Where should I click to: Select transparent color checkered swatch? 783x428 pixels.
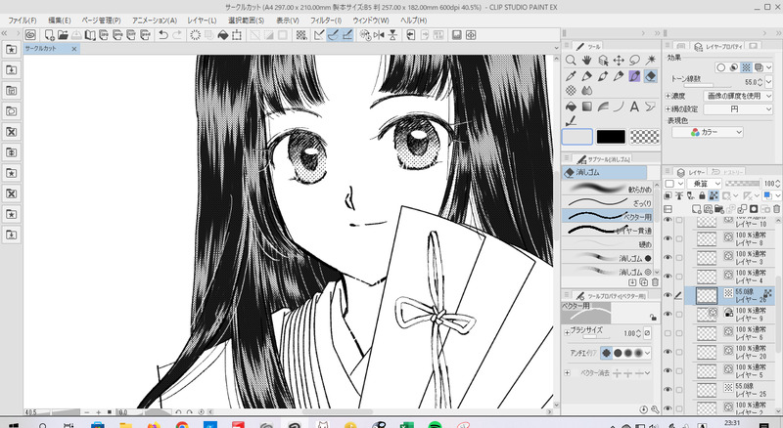tap(644, 137)
